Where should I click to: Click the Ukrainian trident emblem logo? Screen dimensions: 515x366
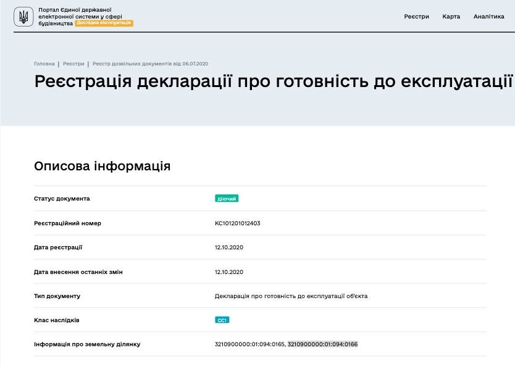(23, 17)
